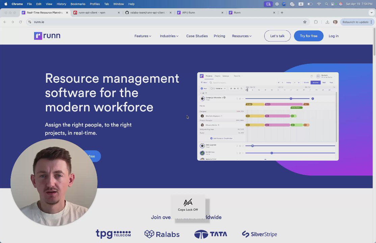
Task: Open Wi-Fi status menu
Action: point(319,4)
